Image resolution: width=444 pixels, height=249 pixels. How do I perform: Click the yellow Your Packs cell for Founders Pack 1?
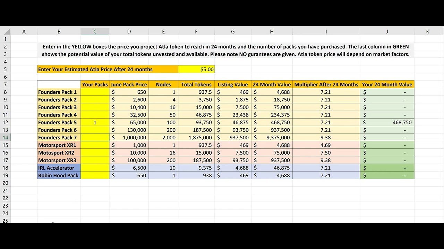(x=95, y=92)
